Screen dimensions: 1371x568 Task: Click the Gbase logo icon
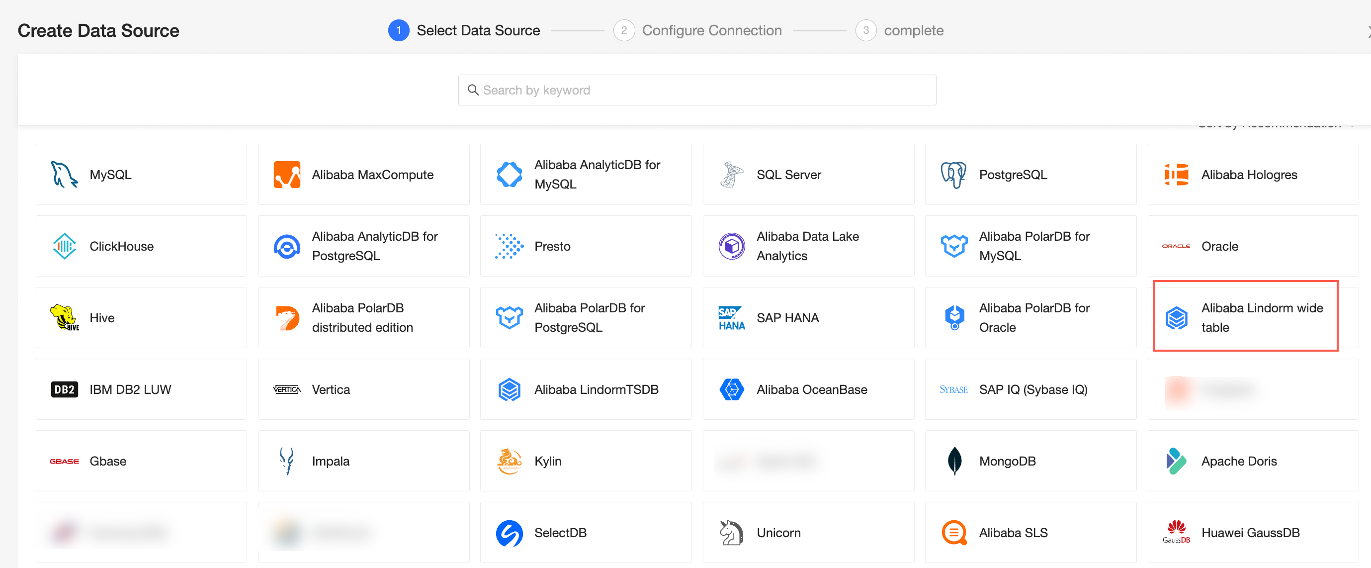[x=65, y=461]
